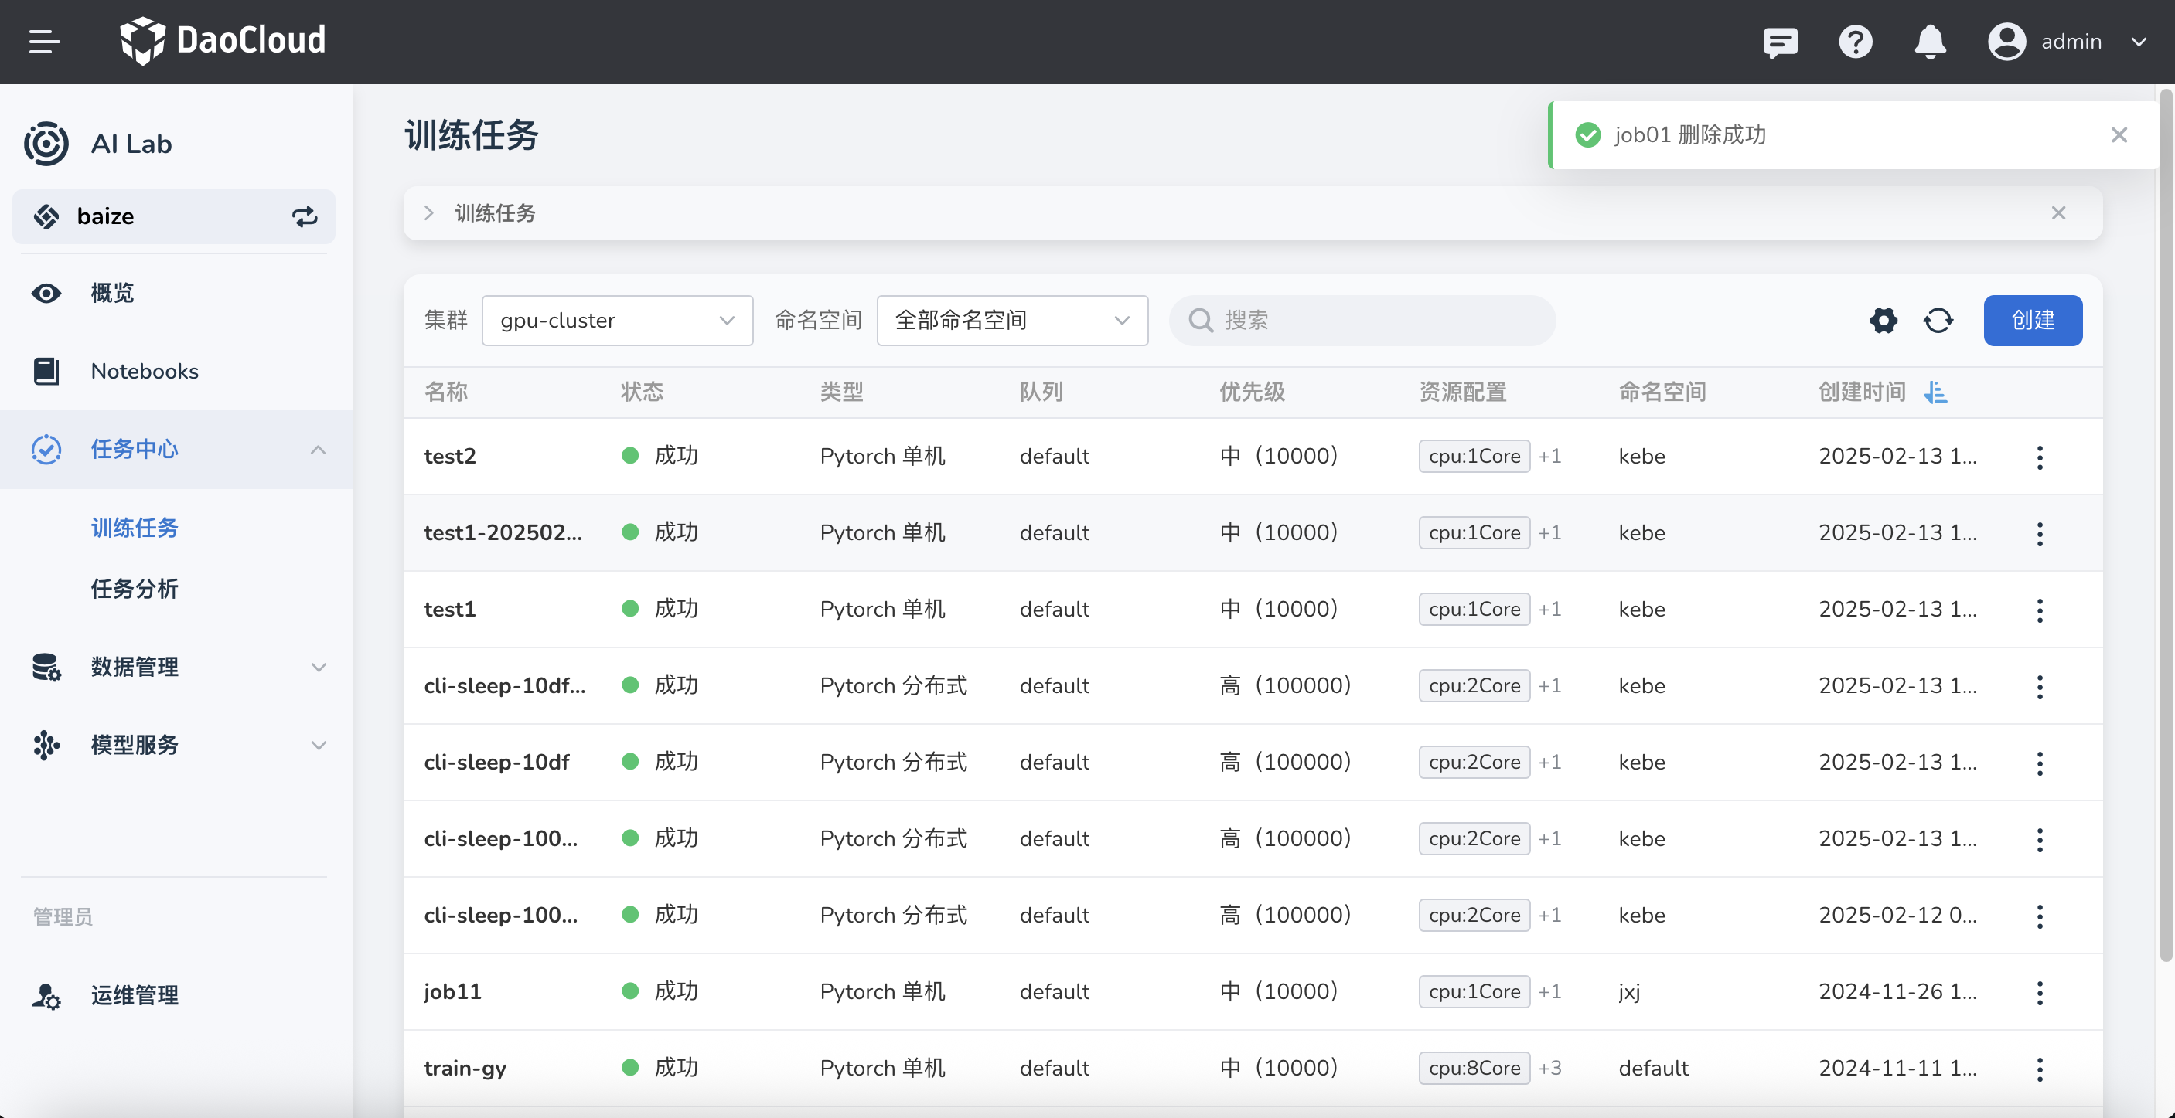Select the Notebooks sidebar icon

coord(46,370)
